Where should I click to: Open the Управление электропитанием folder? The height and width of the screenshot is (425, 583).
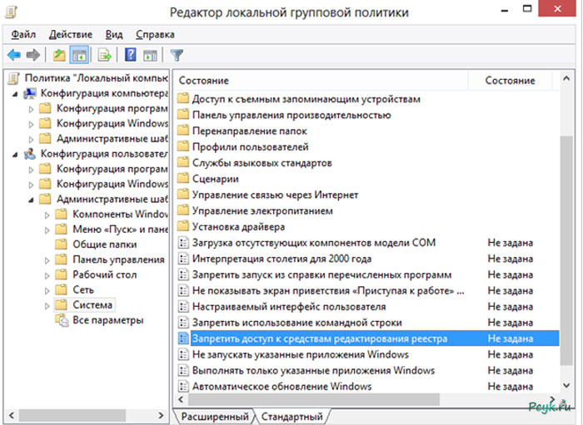pos(262,210)
